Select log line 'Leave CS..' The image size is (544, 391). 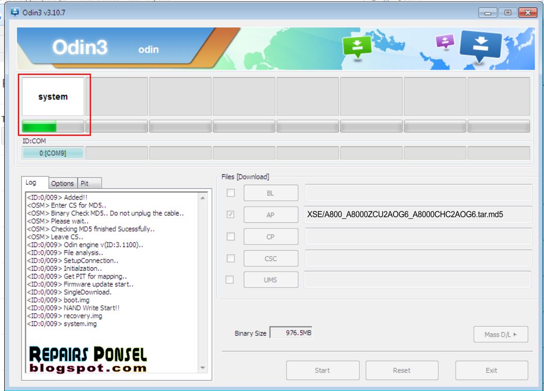click(x=55, y=237)
